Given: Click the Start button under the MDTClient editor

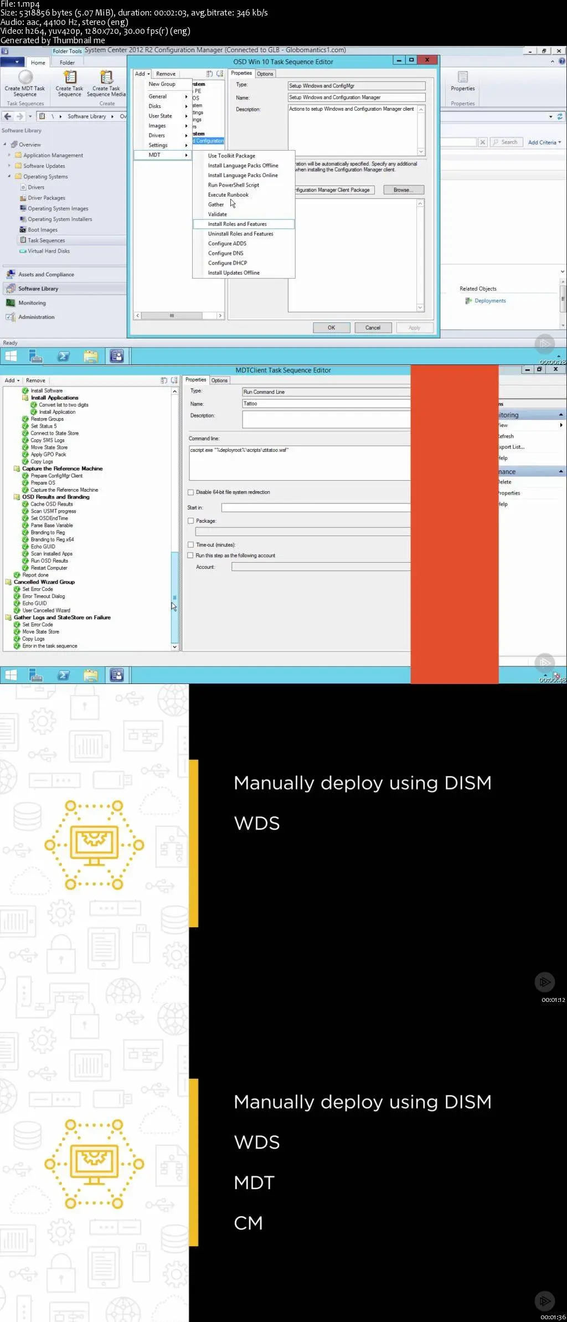Looking at the screenshot, I should click(x=11, y=675).
